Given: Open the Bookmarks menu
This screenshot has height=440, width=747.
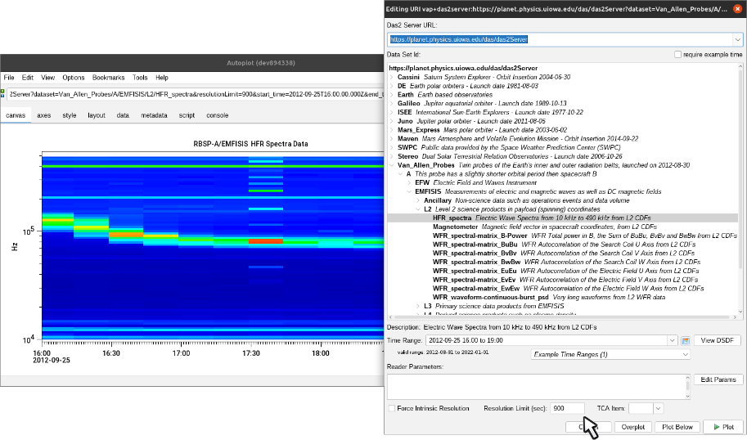Looking at the screenshot, I should 108,78.
